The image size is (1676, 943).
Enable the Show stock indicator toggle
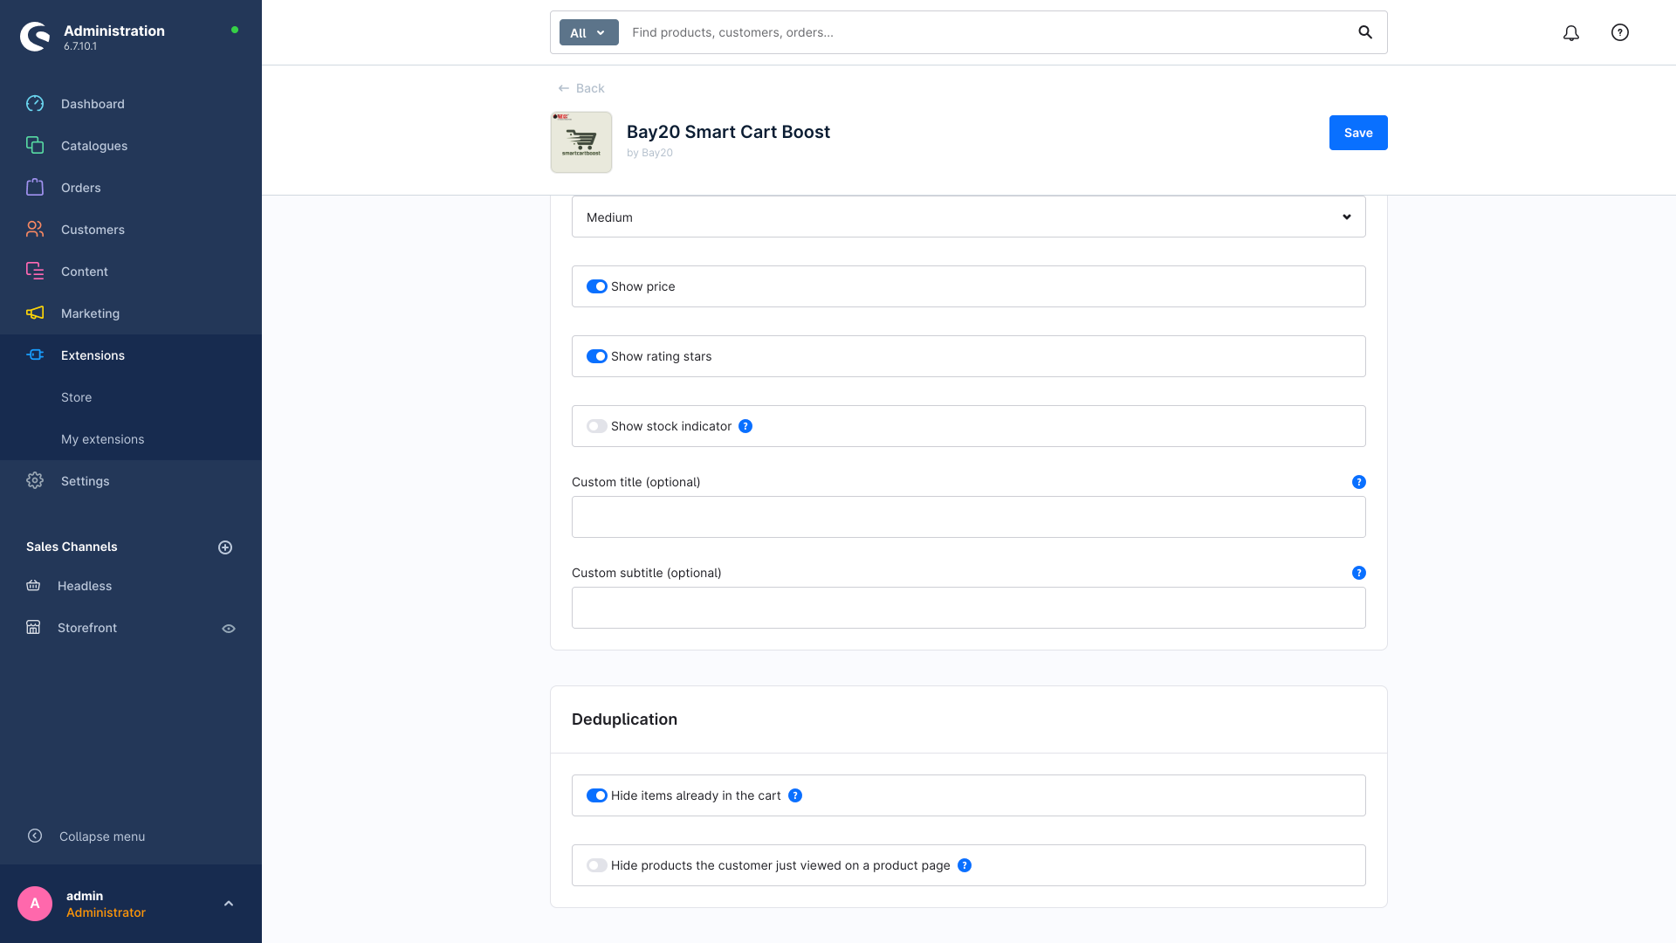(x=597, y=426)
